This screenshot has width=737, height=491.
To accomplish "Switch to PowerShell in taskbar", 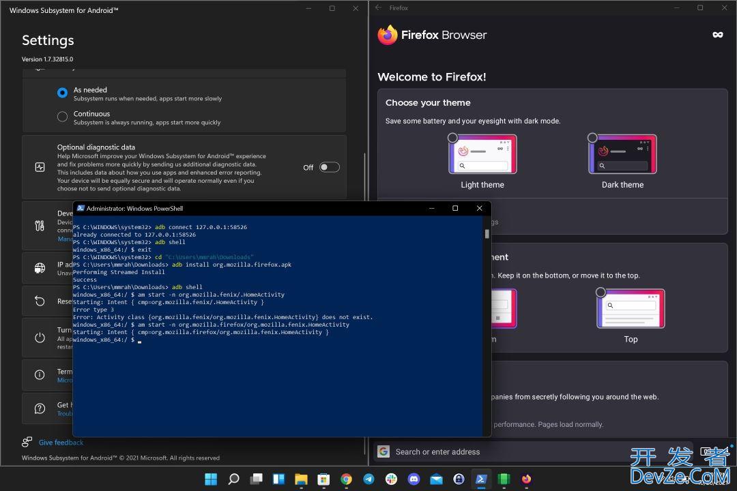I will [x=481, y=479].
